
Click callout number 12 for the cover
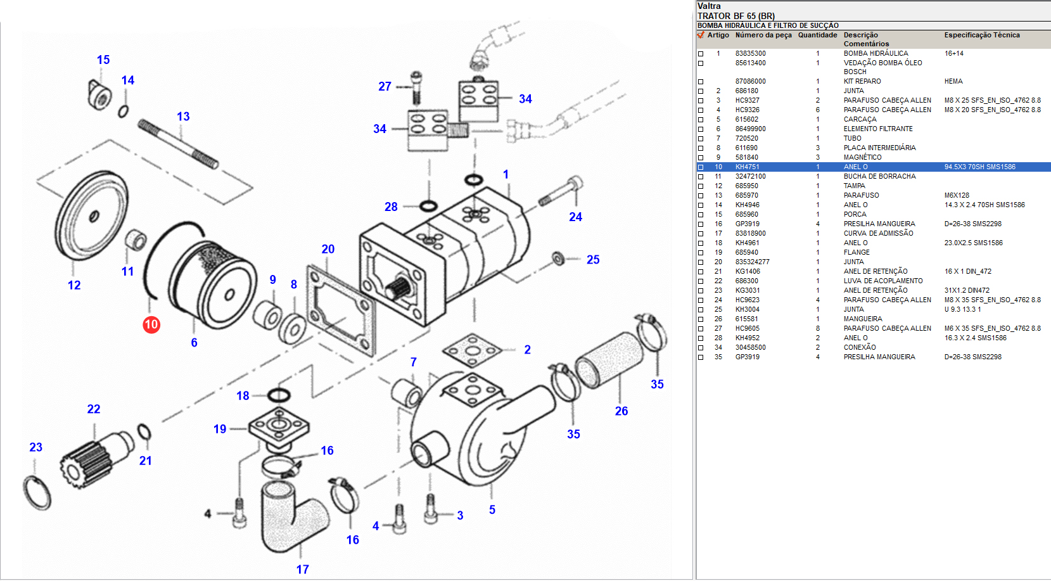tap(74, 285)
